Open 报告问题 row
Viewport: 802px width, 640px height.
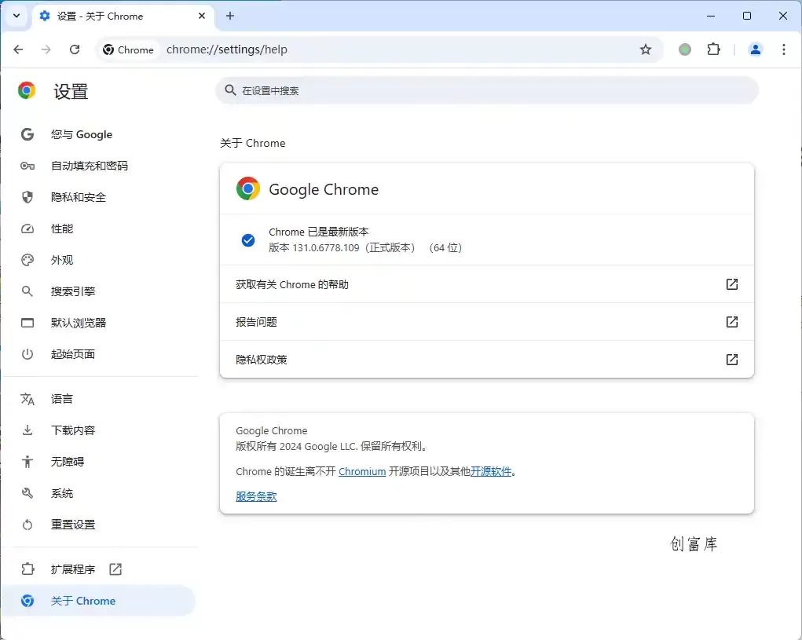486,322
